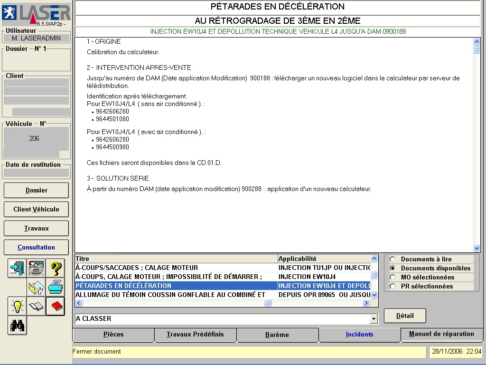486x365 pixels.
Task: Click the document pane vertical scrollbar thumb
Action: (x=477, y=49)
